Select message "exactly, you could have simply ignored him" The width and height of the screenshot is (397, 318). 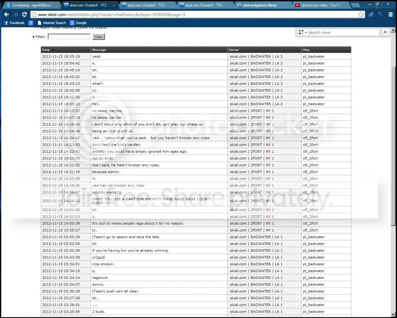click(x=140, y=151)
